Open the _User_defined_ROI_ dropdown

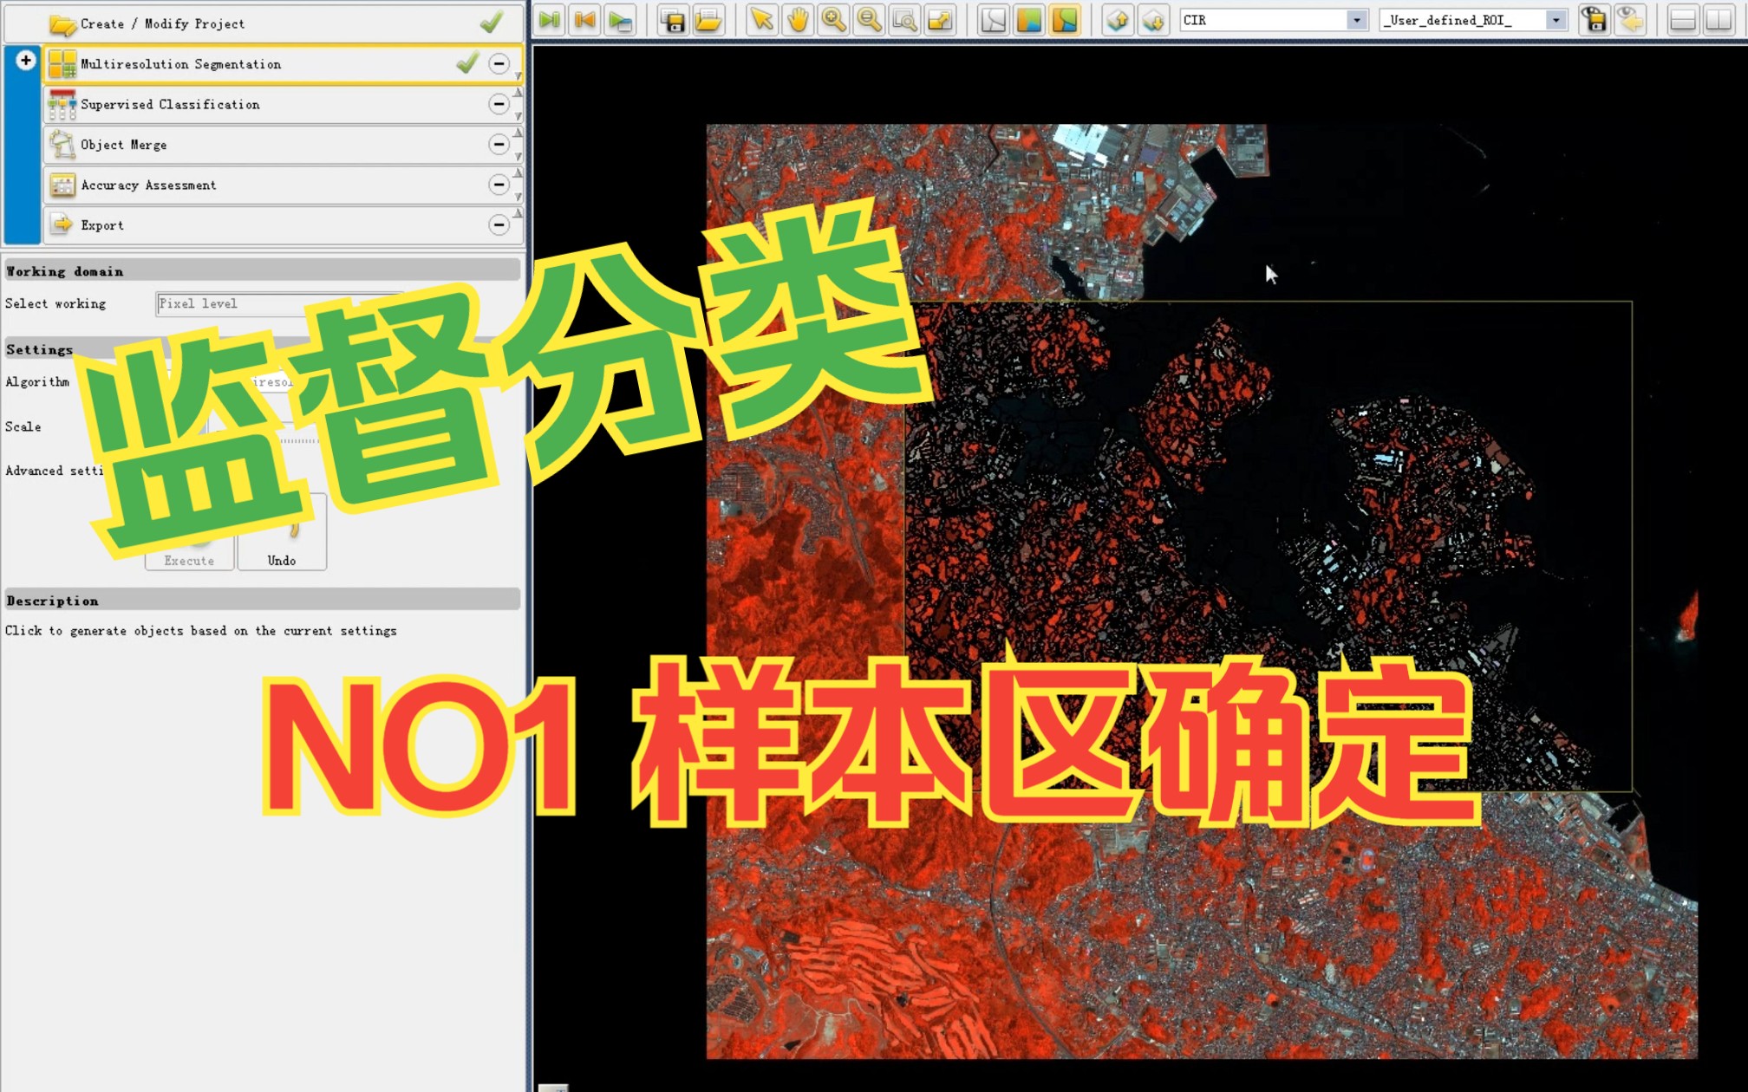[1556, 20]
